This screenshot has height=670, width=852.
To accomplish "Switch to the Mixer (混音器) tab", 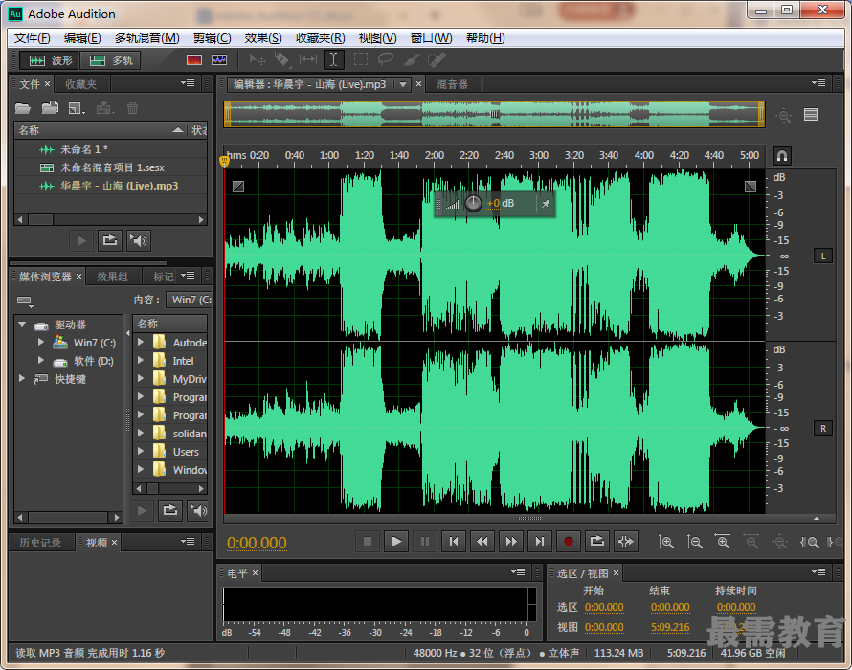I will pyautogui.click(x=452, y=84).
